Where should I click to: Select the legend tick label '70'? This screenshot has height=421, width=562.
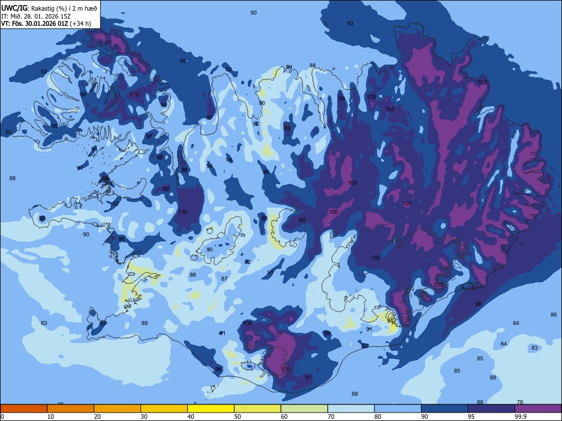[331, 417]
